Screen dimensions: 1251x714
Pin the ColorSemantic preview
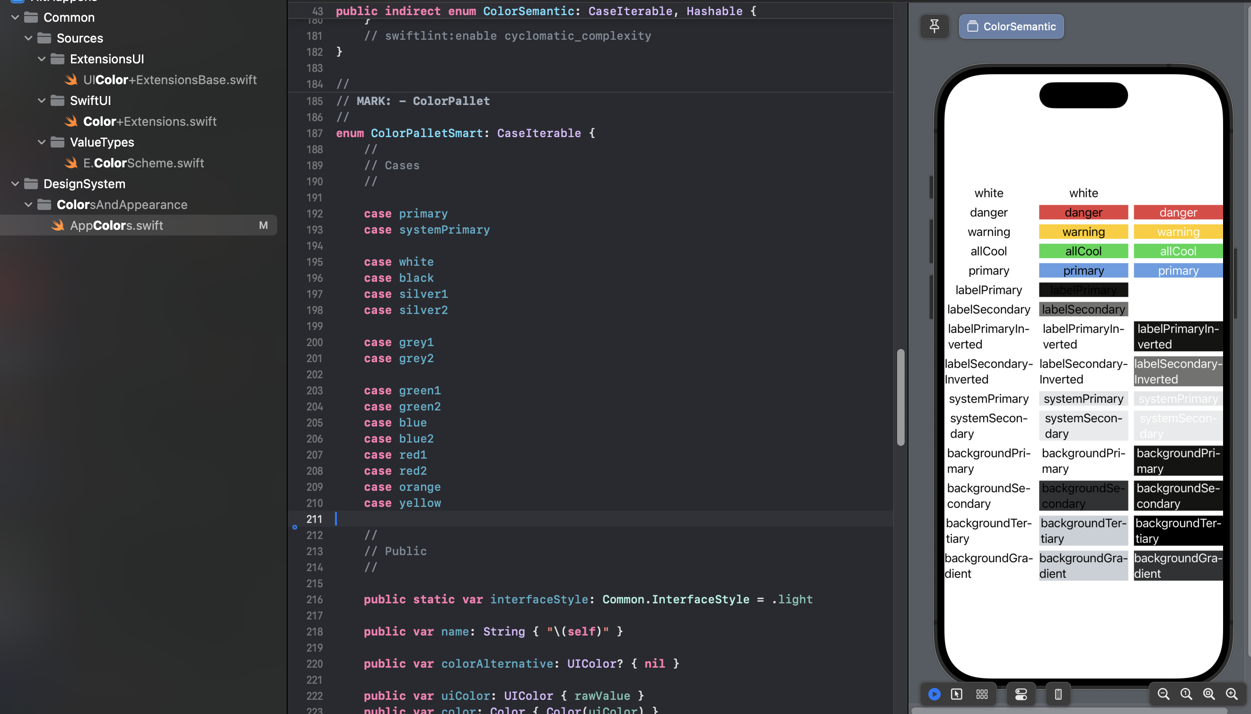click(x=934, y=26)
